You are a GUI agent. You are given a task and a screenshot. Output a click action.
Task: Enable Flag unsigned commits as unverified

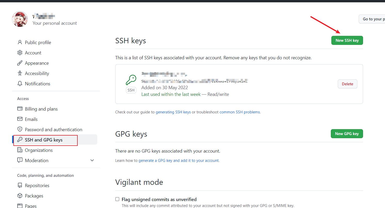tap(117, 199)
